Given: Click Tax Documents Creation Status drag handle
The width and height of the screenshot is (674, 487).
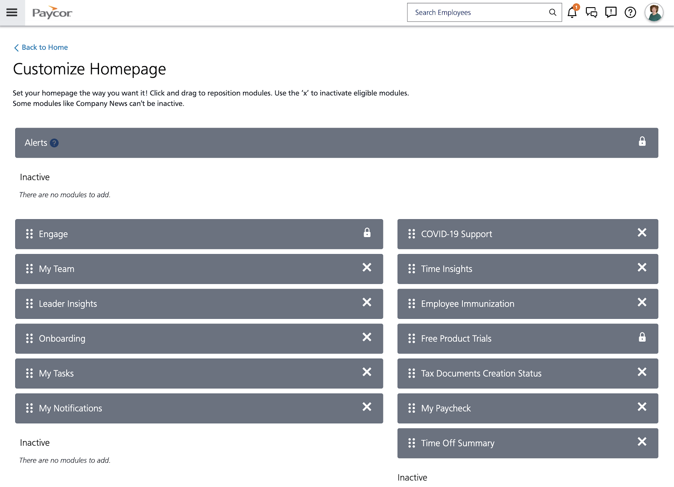Looking at the screenshot, I should 412,373.
